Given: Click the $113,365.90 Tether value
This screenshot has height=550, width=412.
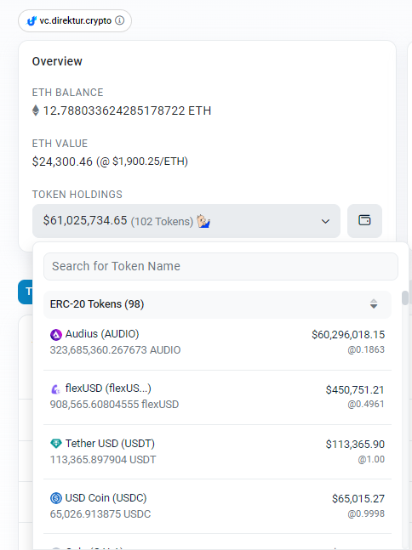Looking at the screenshot, I should [355, 445].
